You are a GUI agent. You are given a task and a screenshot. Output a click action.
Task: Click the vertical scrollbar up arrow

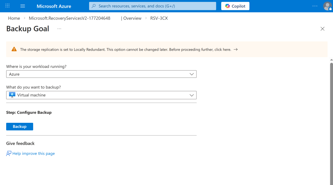331,60
